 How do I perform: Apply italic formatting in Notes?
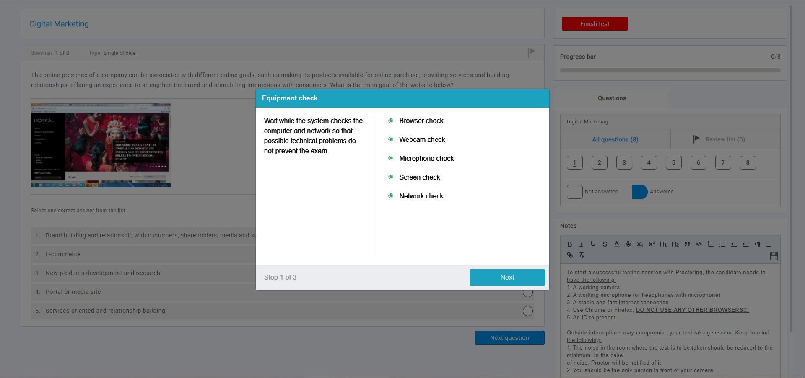[581, 244]
